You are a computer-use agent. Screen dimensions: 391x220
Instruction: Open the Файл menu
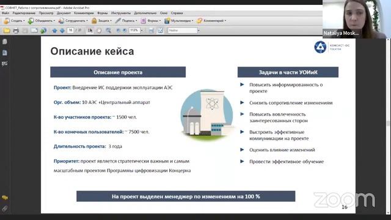(5, 13)
